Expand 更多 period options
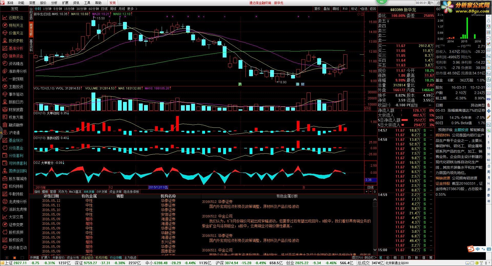 (132, 9)
